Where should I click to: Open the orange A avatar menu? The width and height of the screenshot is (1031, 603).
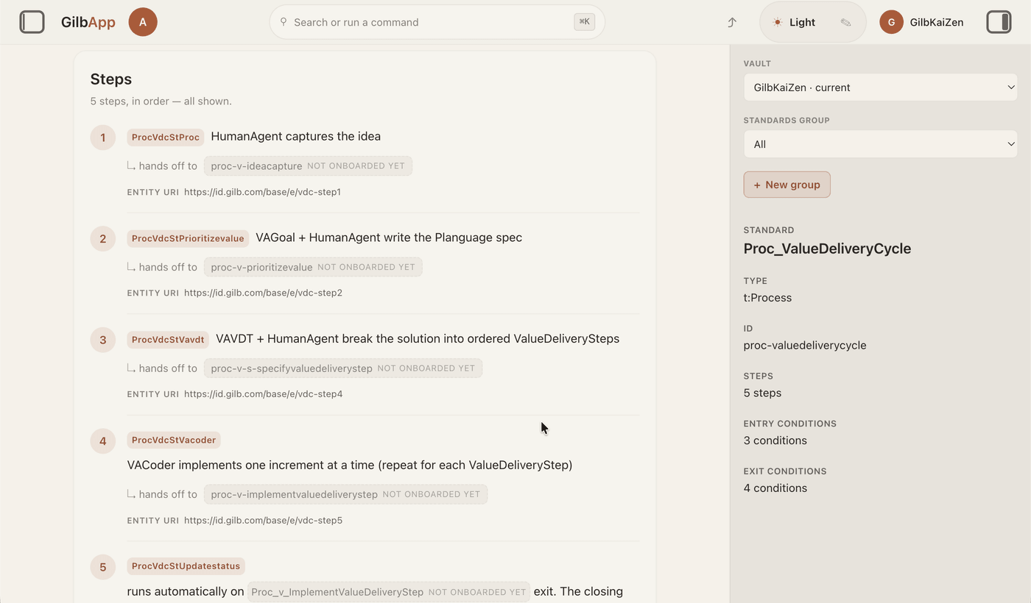click(143, 22)
